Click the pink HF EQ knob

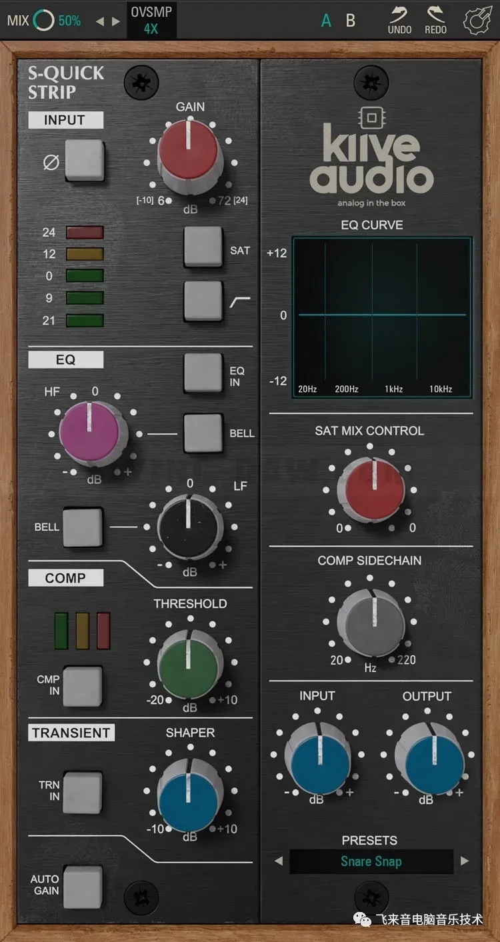[x=90, y=433]
